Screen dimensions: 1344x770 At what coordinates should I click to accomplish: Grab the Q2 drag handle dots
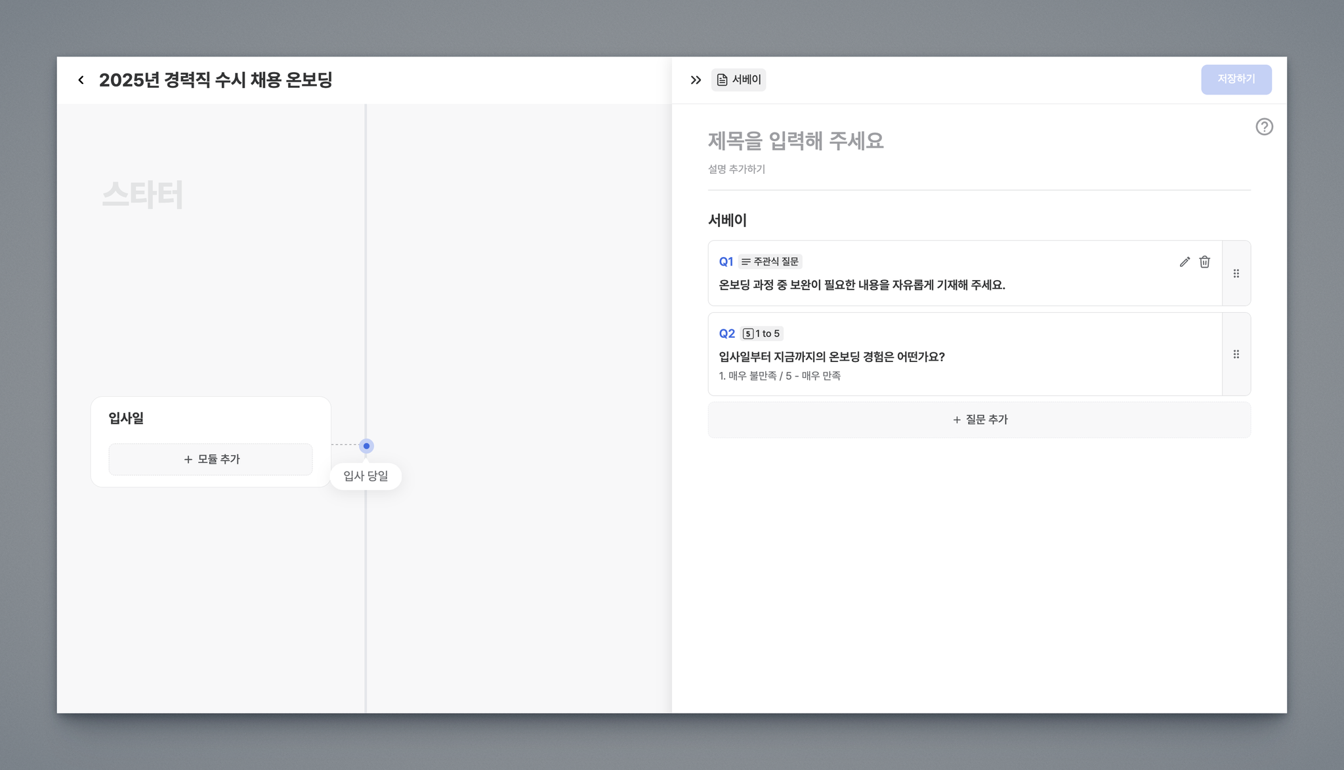(x=1236, y=354)
